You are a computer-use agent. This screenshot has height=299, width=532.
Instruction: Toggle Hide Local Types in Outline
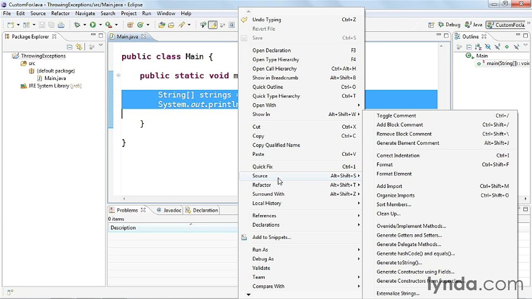pos(517,47)
